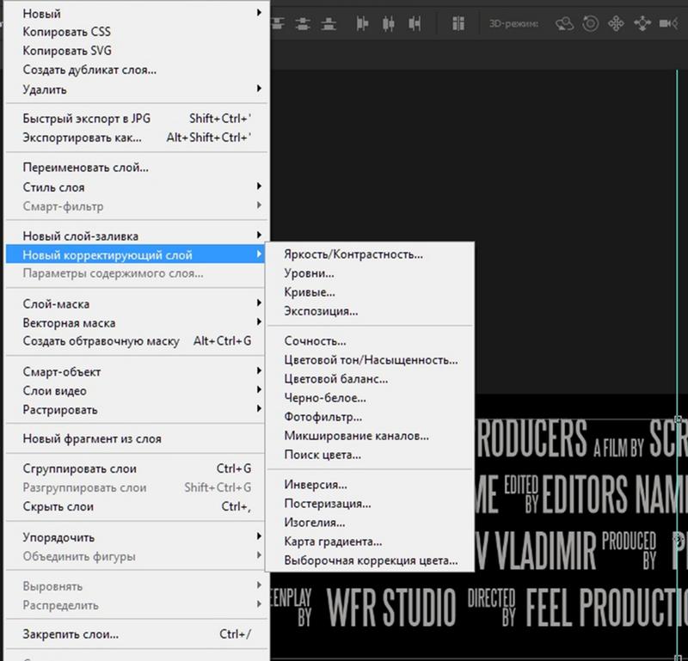Screen dimensions: 688x661
Task: Click the distribute bottom edges icon
Action: point(329,23)
